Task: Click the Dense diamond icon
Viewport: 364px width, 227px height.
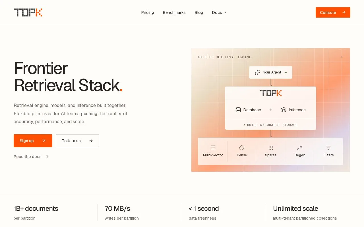Action: coord(242,148)
